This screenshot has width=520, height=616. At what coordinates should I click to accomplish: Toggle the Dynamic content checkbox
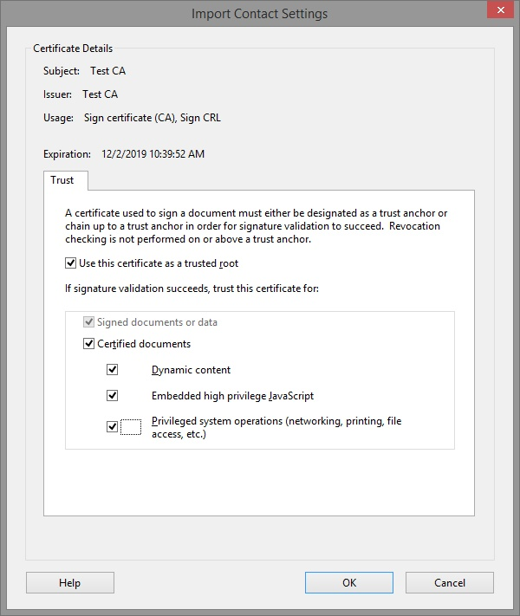click(x=113, y=369)
